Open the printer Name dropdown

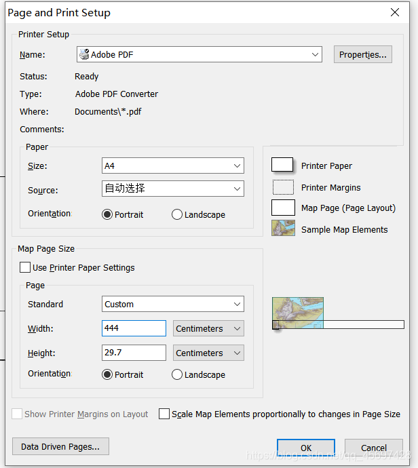[199, 54]
